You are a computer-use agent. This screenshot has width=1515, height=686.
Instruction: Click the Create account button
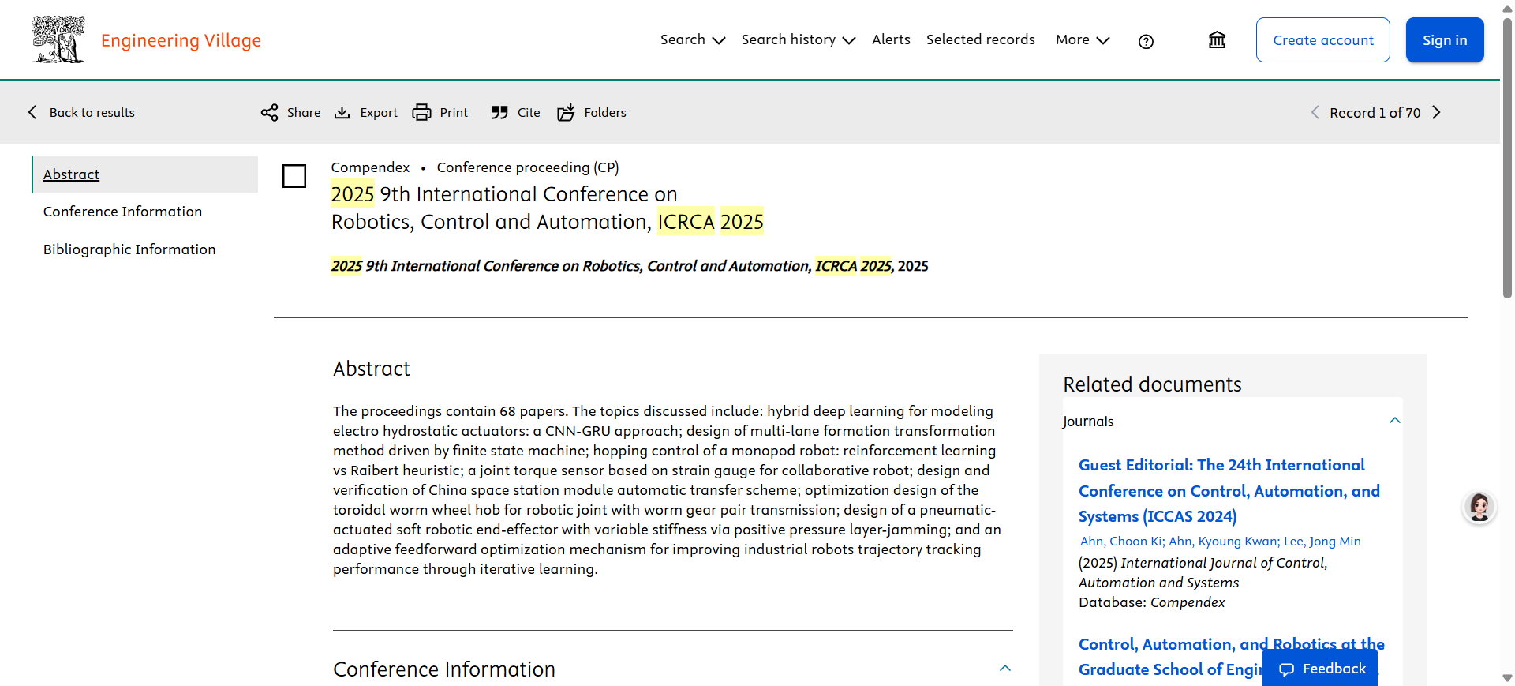(1322, 40)
